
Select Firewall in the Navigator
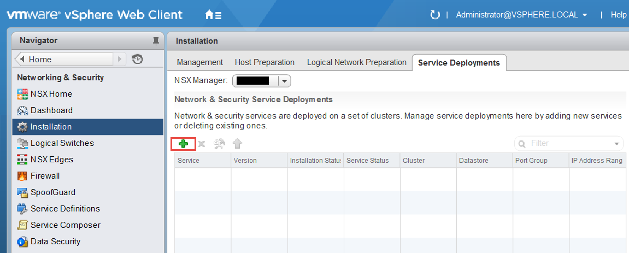[x=45, y=176]
